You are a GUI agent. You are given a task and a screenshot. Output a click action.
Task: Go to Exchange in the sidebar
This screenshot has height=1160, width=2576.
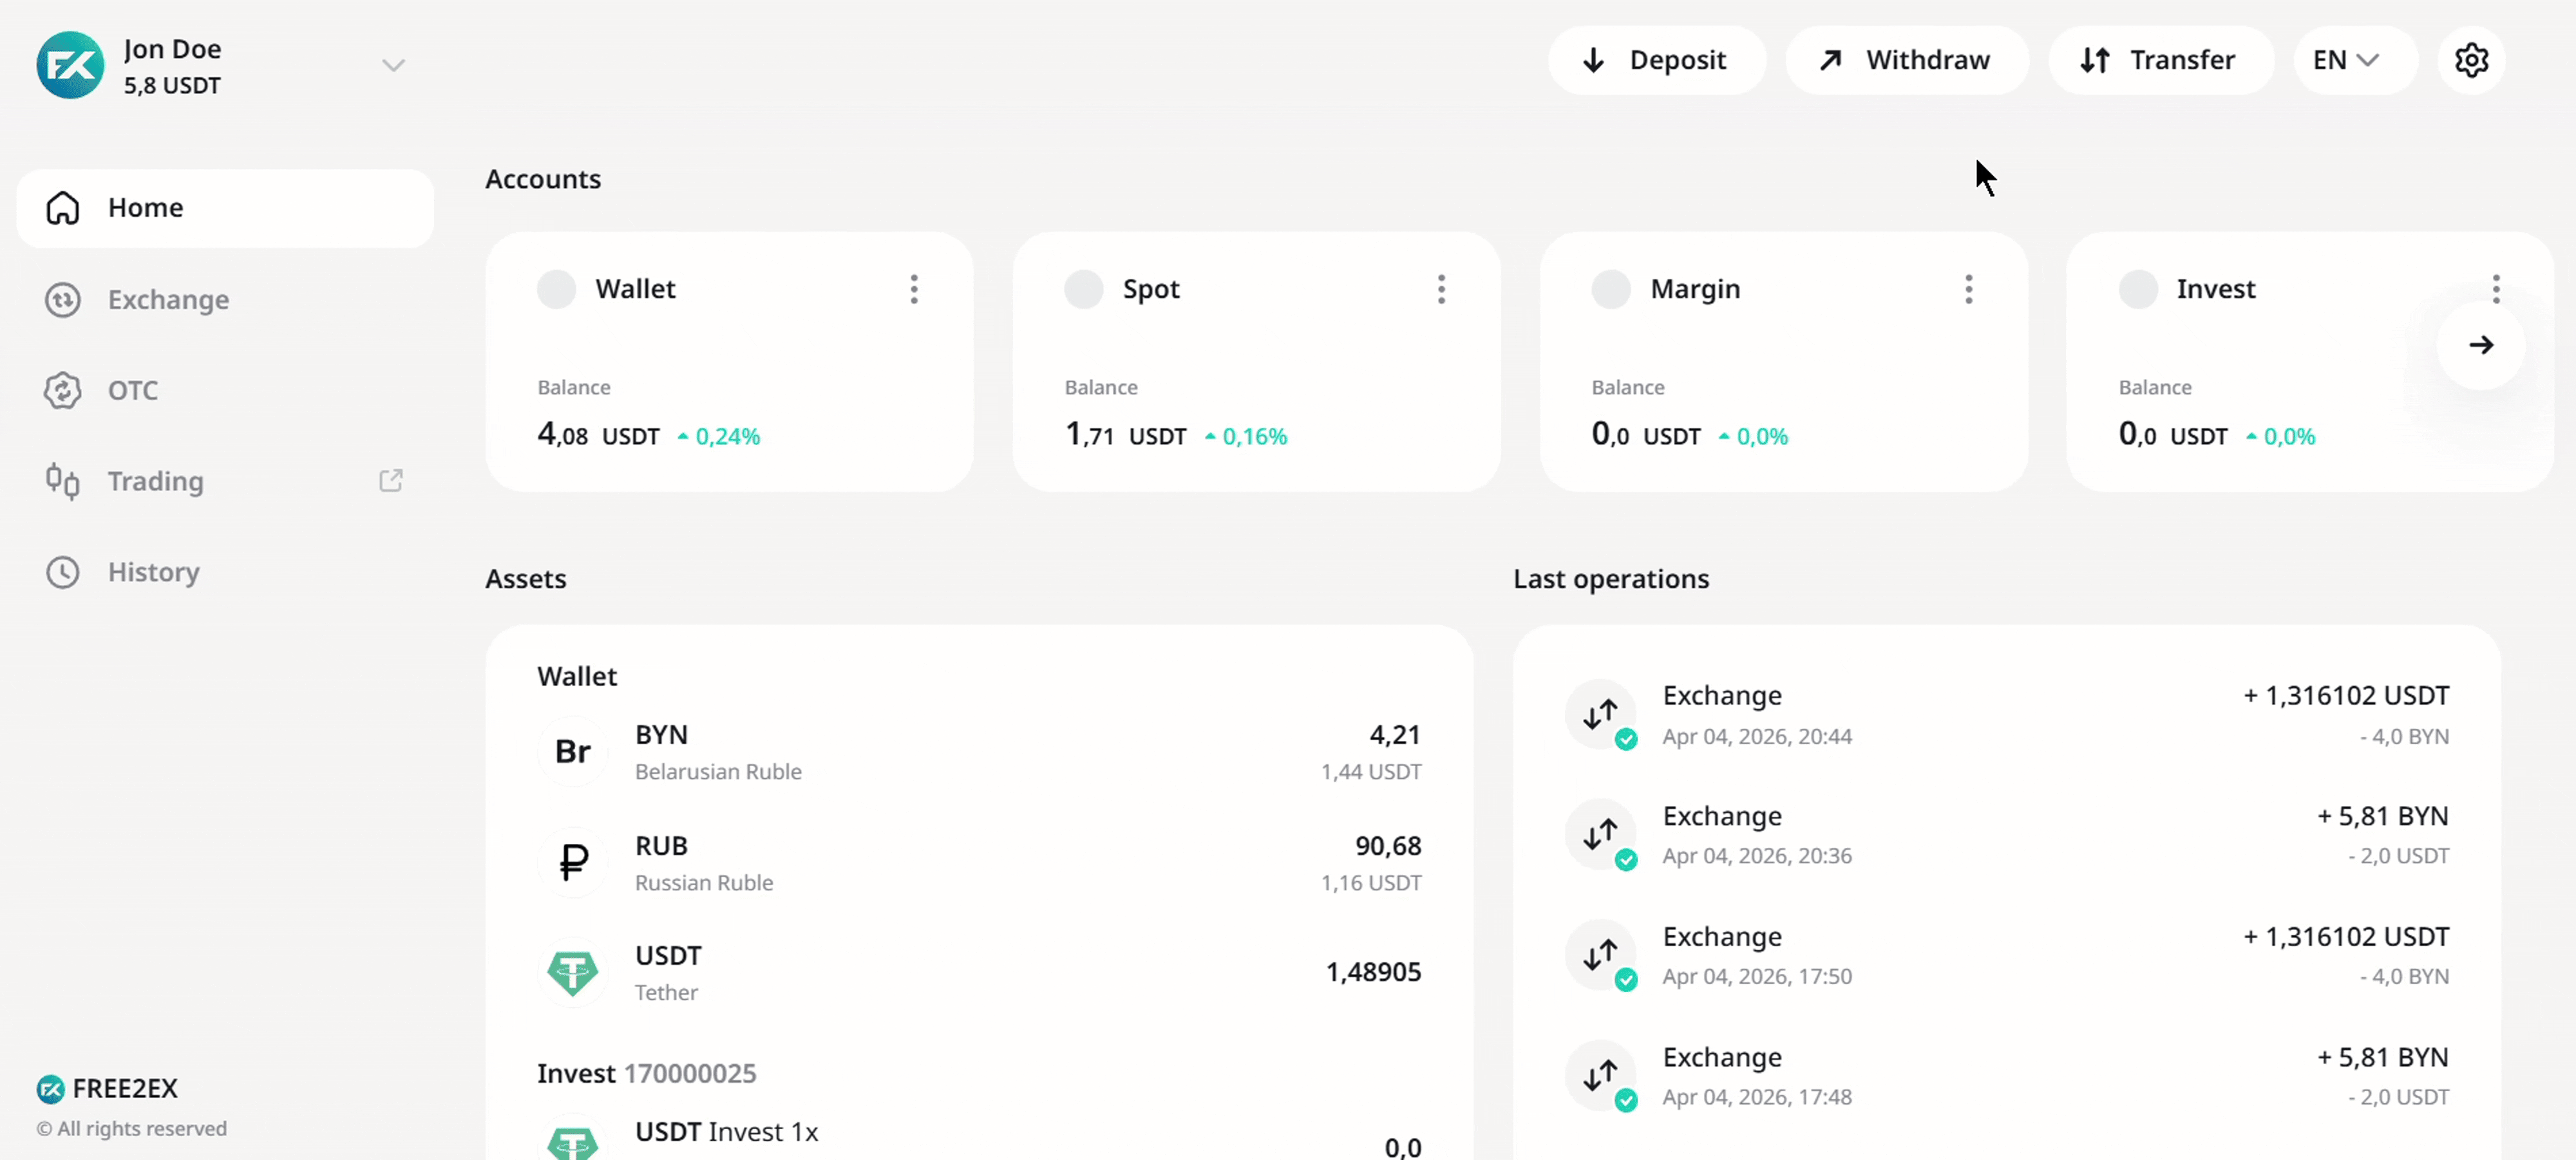[168, 300]
